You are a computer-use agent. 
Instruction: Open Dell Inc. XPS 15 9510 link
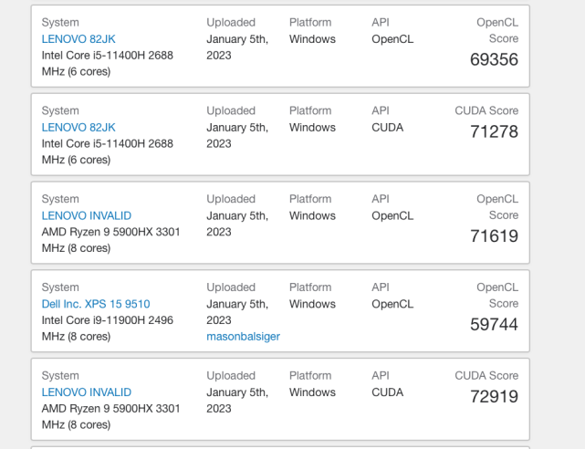[96, 304]
